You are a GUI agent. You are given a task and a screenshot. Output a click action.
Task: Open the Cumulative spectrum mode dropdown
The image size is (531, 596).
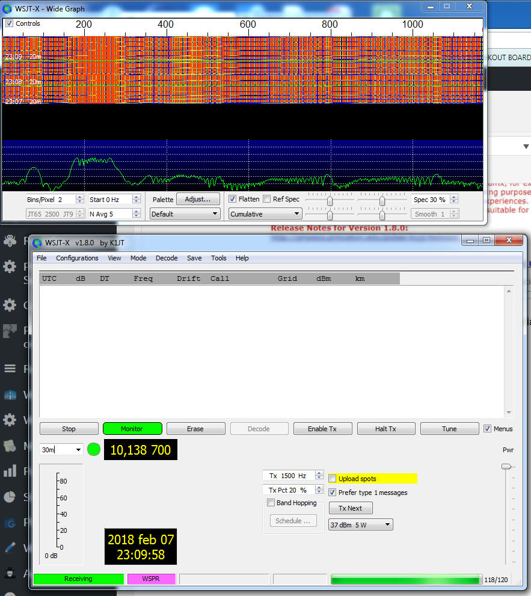click(x=265, y=214)
